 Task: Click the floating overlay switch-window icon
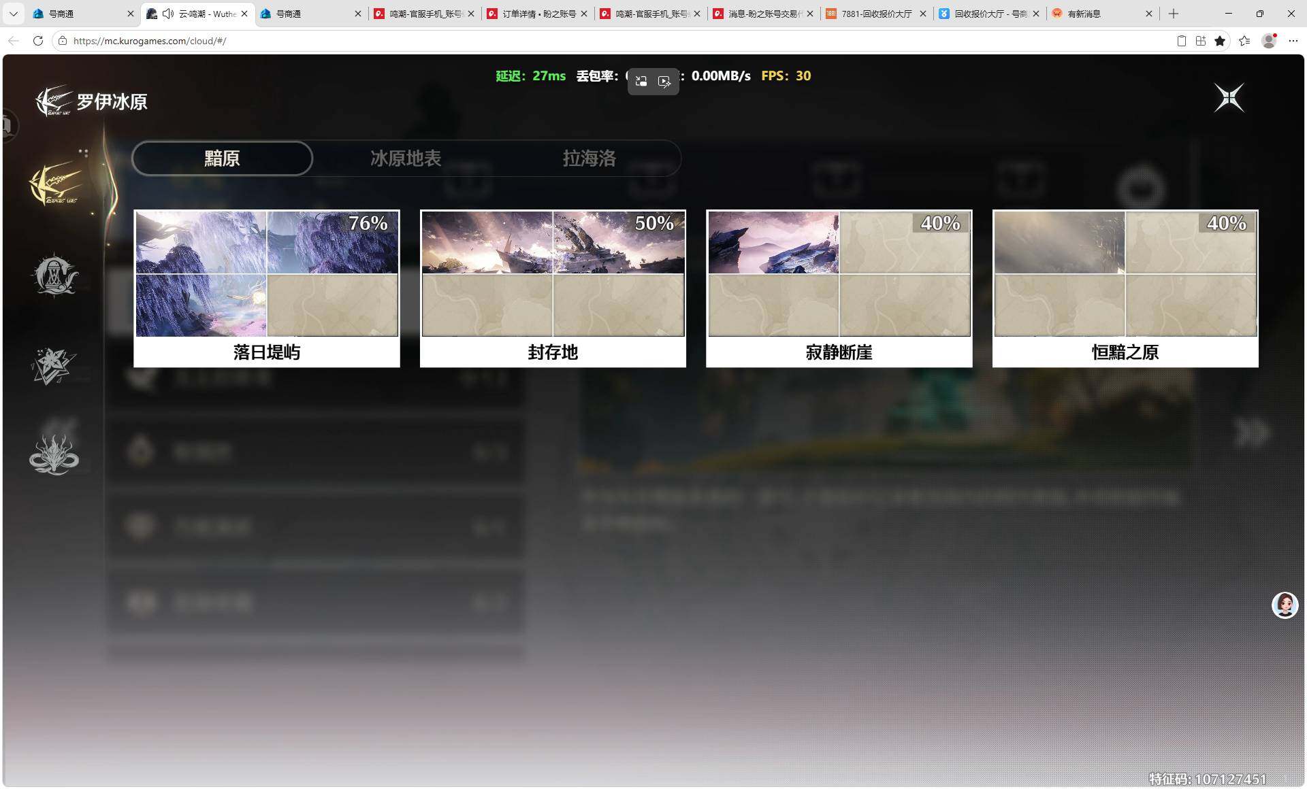click(x=641, y=82)
